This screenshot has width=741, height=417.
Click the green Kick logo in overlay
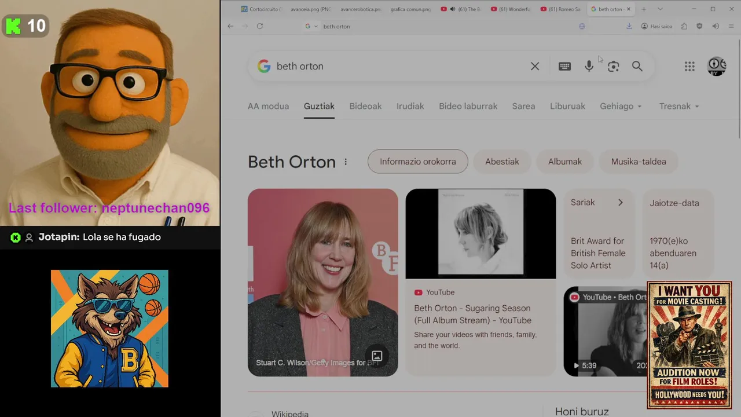13,26
